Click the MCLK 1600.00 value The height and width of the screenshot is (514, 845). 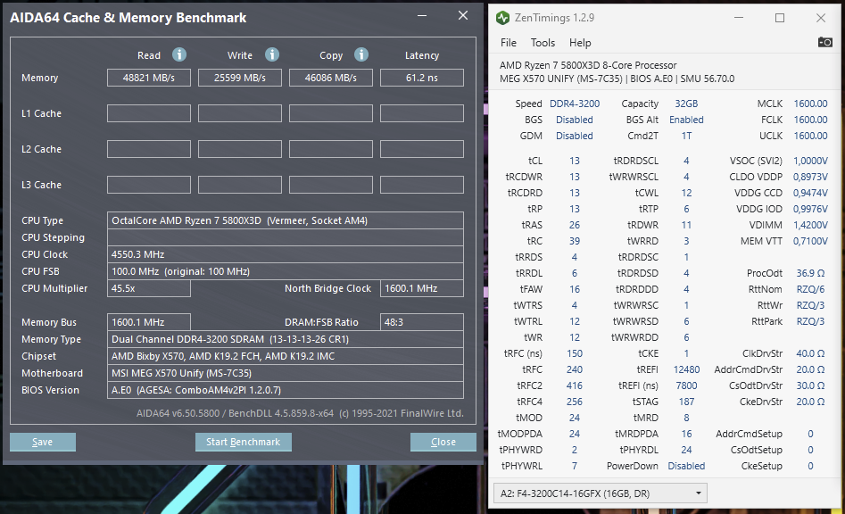coord(810,104)
